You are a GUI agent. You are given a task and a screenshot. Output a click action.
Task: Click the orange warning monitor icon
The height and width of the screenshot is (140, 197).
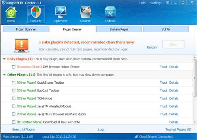22,45
